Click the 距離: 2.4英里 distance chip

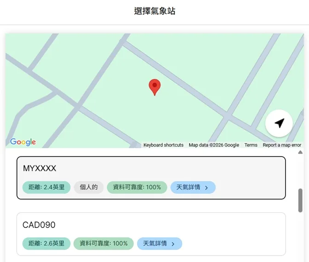click(x=46, y=188)
